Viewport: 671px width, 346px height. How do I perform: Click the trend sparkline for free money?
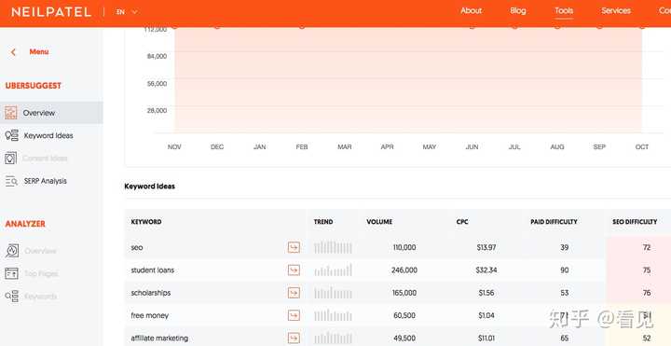[x=333, y=315]
